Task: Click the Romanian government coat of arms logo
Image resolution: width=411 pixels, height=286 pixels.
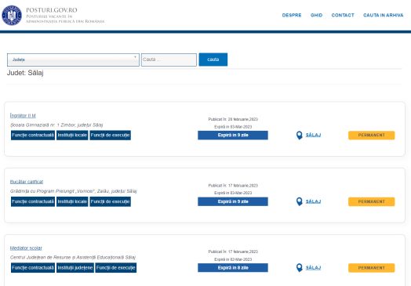Action: click(x=12, y=15)
